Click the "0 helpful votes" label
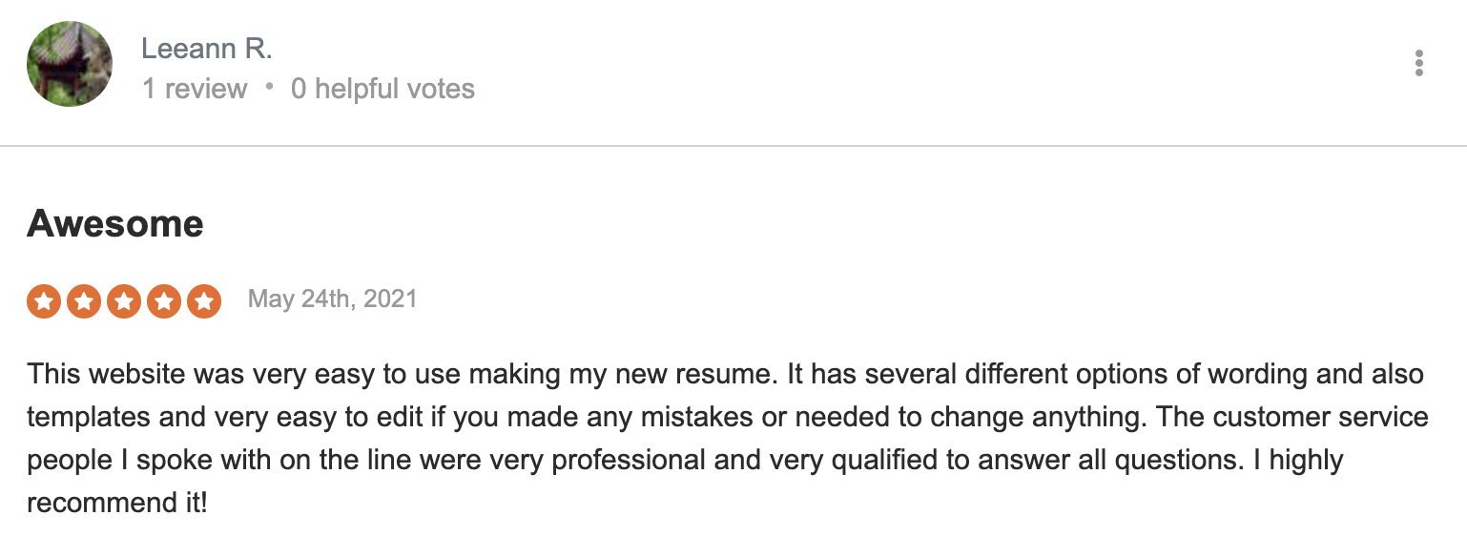The height and width of the screenshot is (536, 1467). pos(382,89)
